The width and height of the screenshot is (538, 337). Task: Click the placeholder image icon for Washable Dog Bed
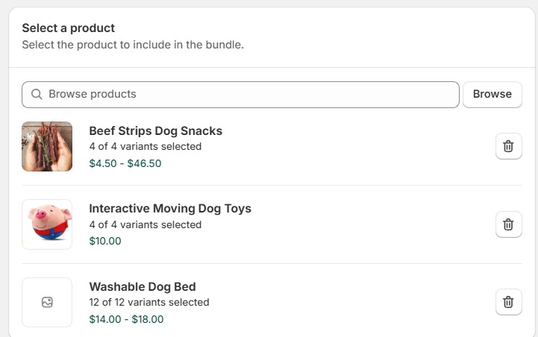tap(47, 302)
